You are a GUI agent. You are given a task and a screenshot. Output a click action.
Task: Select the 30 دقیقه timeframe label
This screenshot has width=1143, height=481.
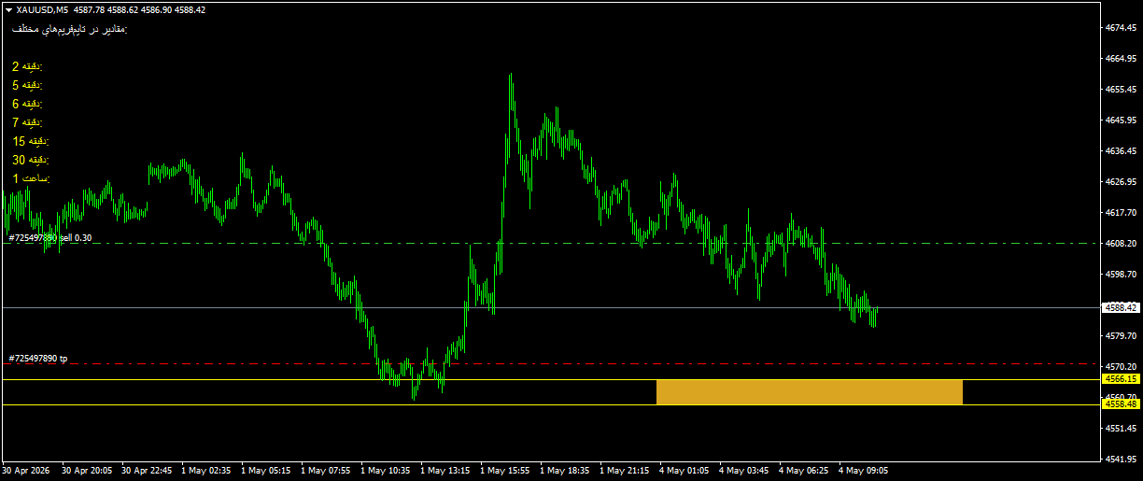pyautogui.click(x=30, y=160)
